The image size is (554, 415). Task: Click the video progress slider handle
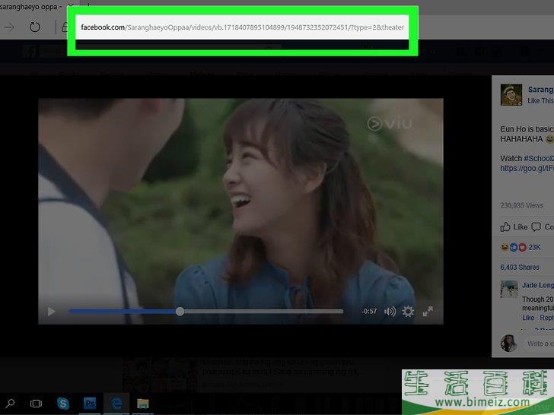tap(180, 312)
